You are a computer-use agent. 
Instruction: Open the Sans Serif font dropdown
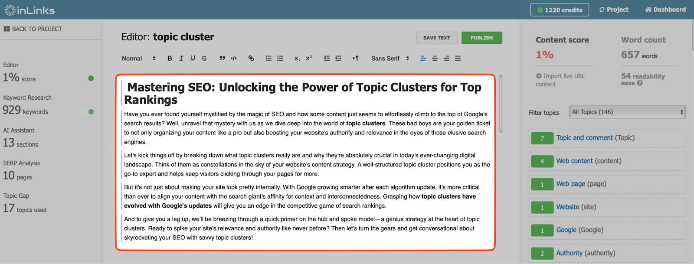tap(390, 59)
